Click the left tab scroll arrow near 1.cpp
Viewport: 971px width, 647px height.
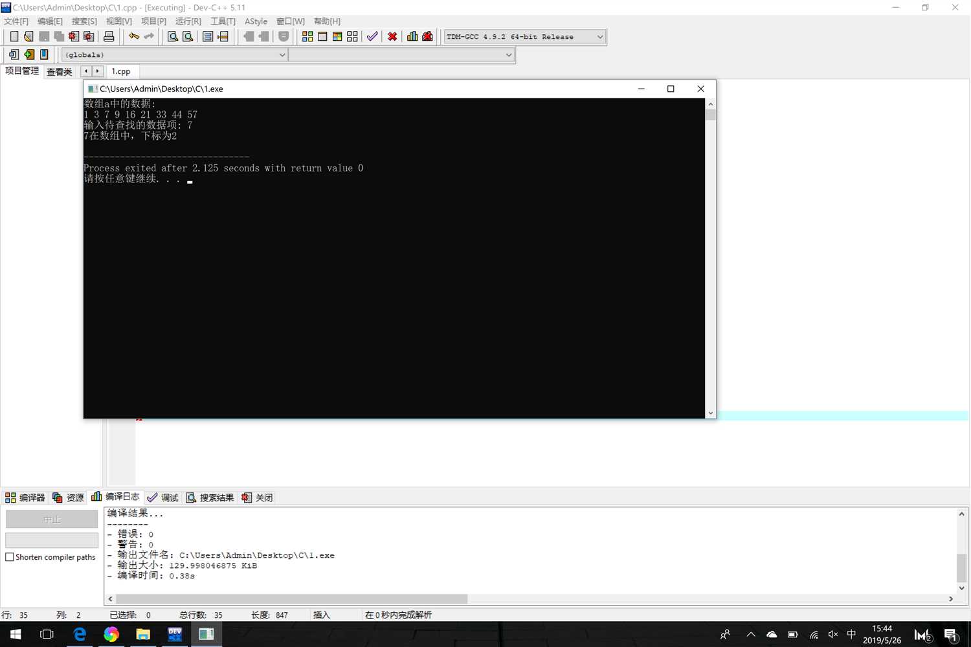86,71
